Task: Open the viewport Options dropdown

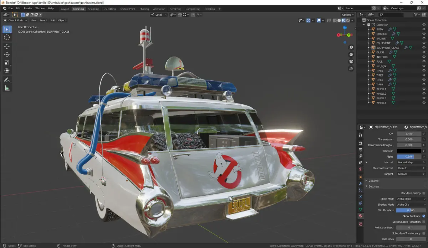Action: [348, 15]
